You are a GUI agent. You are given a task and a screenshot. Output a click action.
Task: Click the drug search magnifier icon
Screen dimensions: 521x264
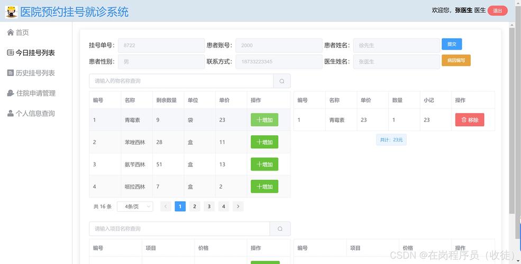click(x=282, y=81)
